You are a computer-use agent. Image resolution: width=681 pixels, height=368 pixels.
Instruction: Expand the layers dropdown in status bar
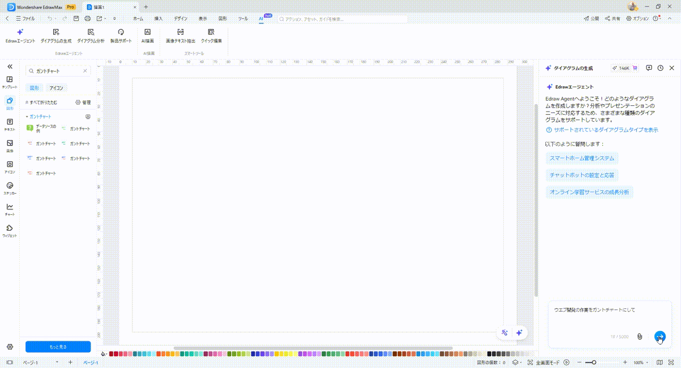(517, 363)
